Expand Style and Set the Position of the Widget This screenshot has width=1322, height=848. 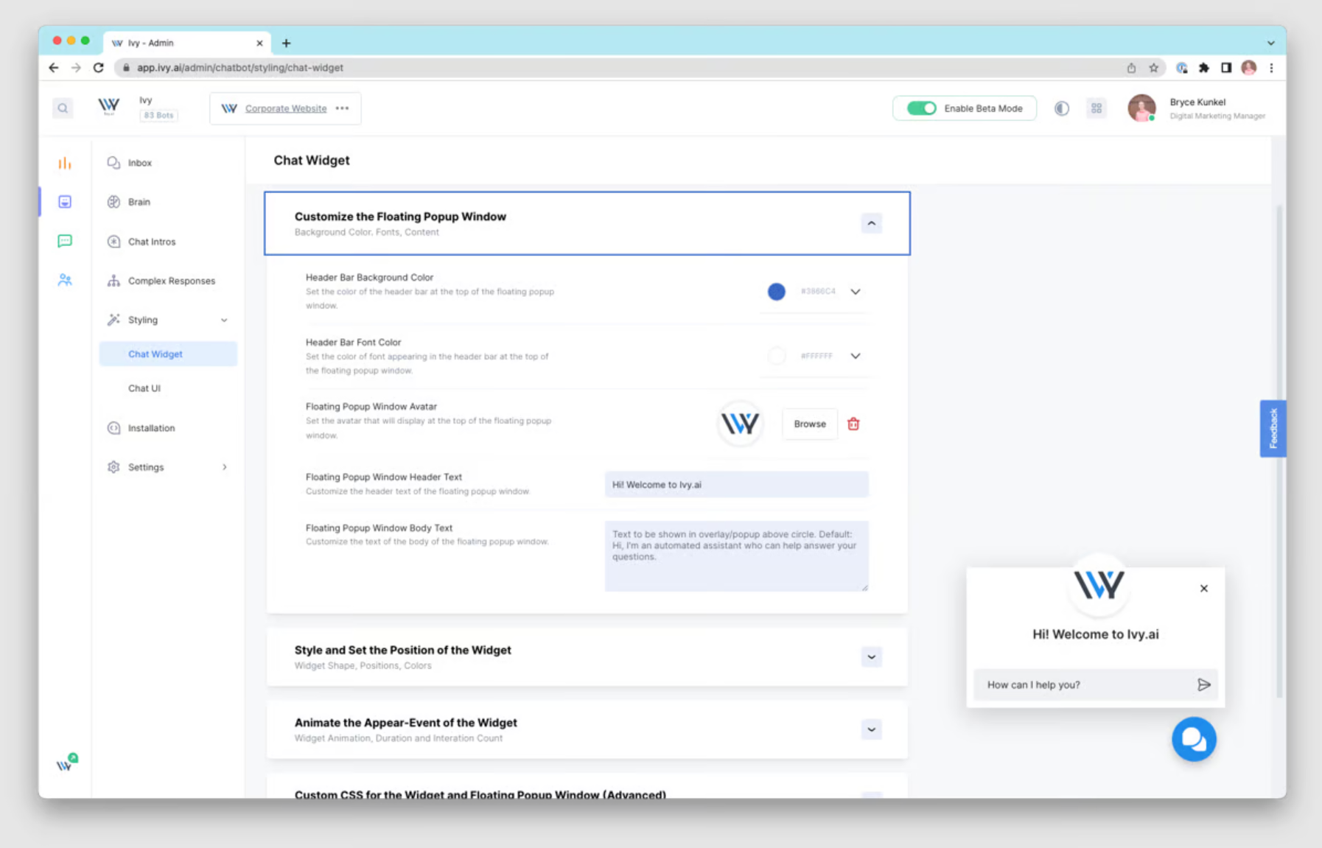click(871, 657)
